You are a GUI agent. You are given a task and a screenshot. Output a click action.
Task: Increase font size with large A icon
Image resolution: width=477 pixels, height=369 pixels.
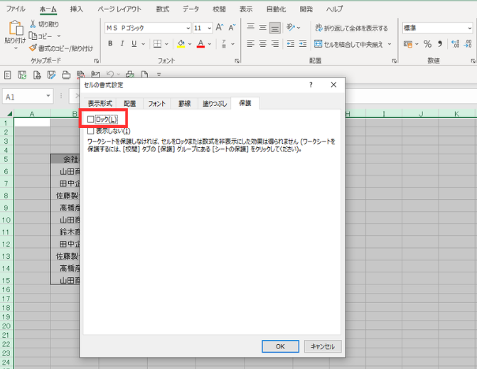(x=220, y=28)
